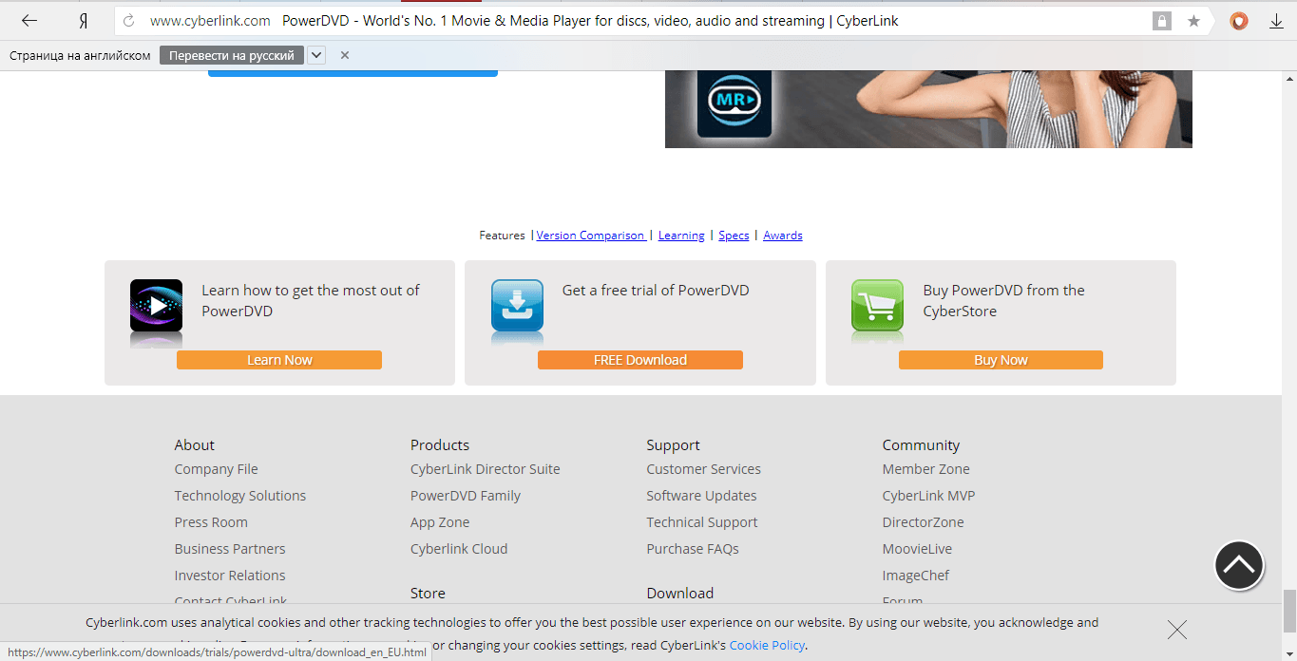Click 'Get a free trial of PowerDVD' text
1297x661 pixels.
click(656, 291)
